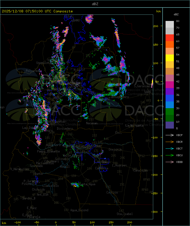Click the 200 horizontal axis tick label

(130, 223)
